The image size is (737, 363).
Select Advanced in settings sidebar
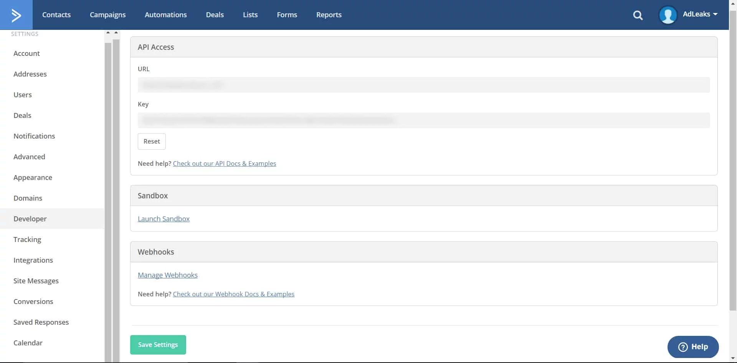click(x=52, y=157)
